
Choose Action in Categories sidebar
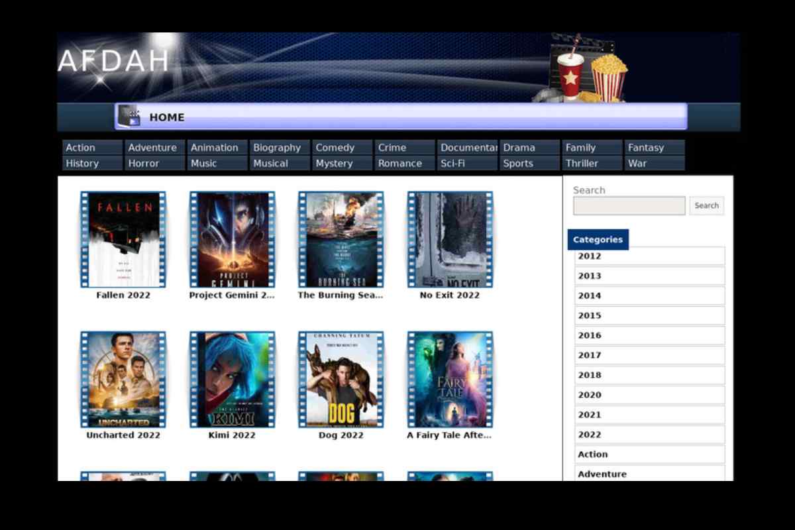649,454
